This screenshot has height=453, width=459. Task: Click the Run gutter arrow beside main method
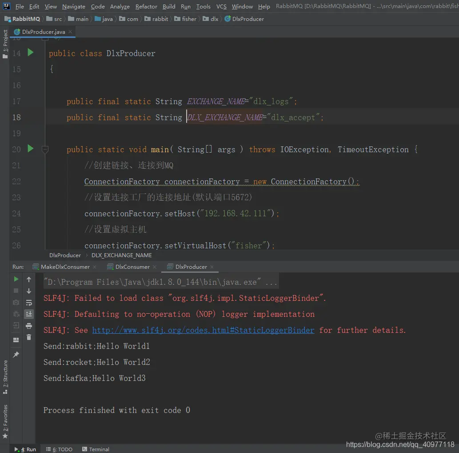point(31,149)
